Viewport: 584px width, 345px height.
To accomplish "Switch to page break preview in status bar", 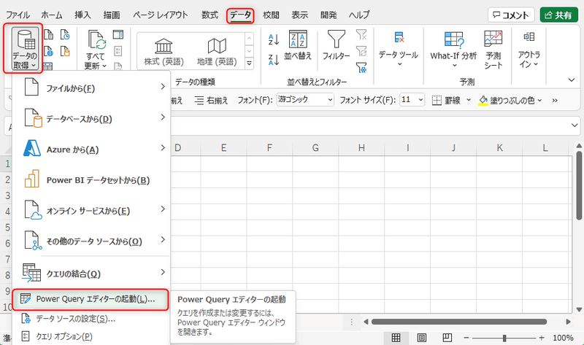I will pos(447,338).
